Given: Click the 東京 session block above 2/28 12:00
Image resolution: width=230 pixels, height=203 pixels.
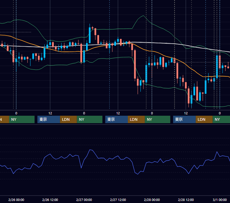Looking at the screenshot, I should point(184,119).
